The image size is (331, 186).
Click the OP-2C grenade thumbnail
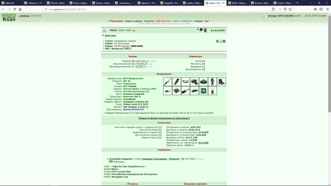177,82
